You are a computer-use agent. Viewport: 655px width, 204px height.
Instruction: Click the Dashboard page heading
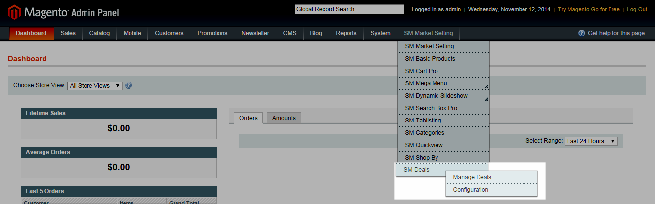click(27, 59)
